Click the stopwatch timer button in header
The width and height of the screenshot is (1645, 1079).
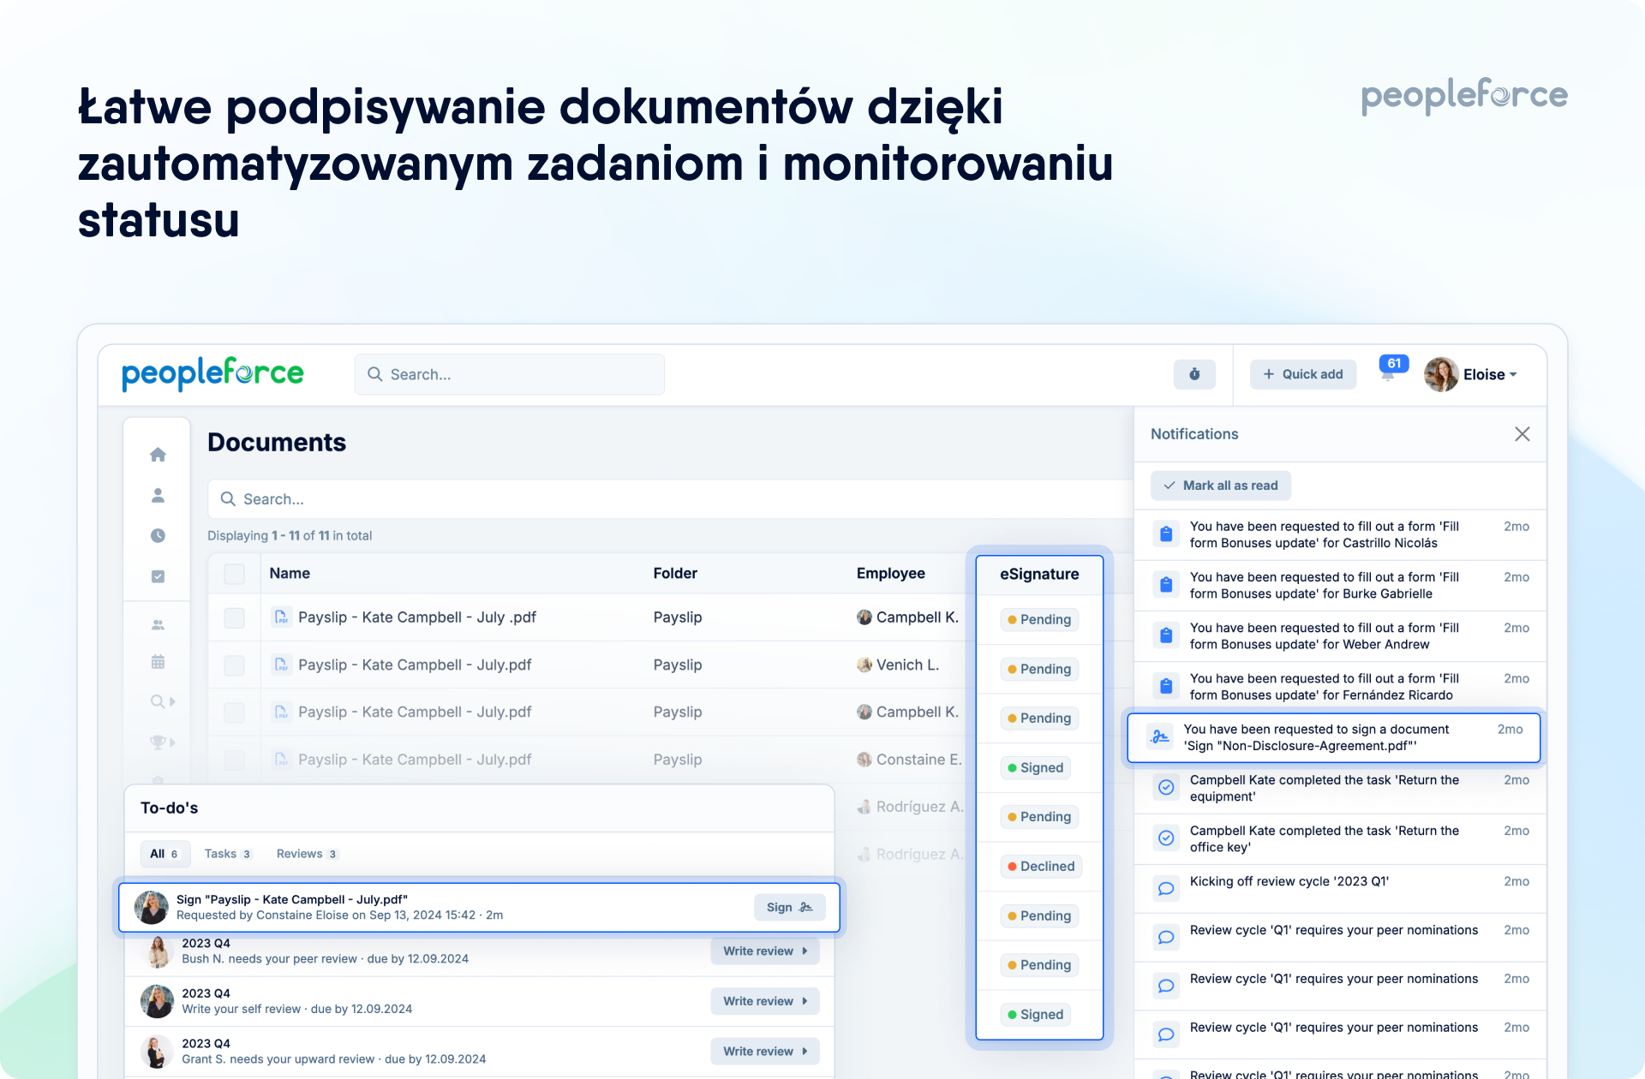(x=1194, y=374)
